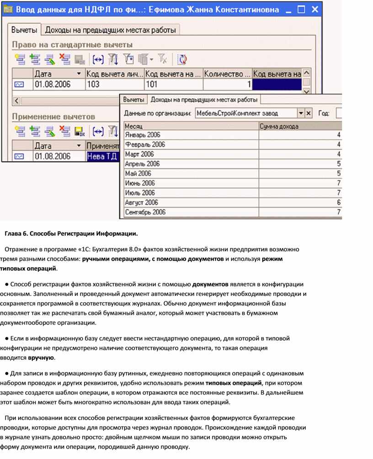
Task: Click the highlighted dark blue cell in deductions row
Action: 277,84
